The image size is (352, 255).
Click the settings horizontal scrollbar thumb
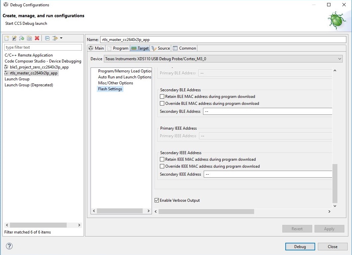tap(206, 211)
